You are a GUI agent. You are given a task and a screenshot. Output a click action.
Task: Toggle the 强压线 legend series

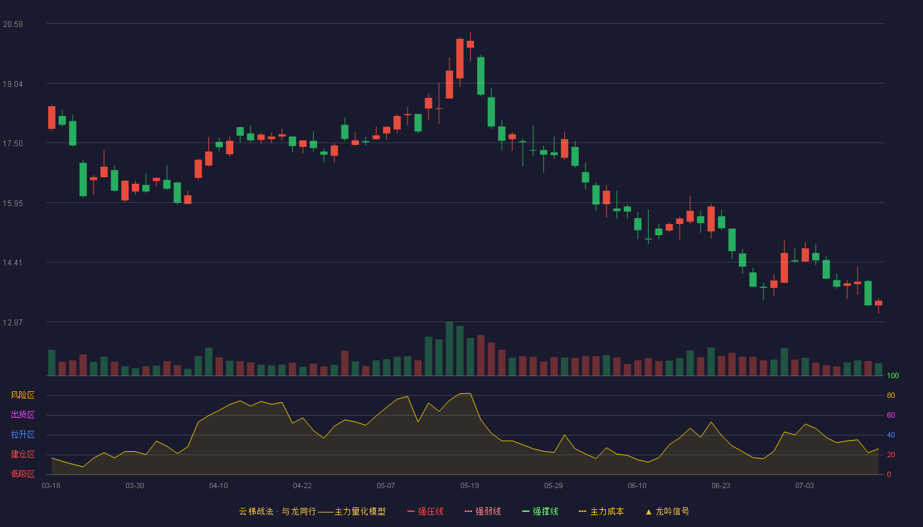[425, 511]
